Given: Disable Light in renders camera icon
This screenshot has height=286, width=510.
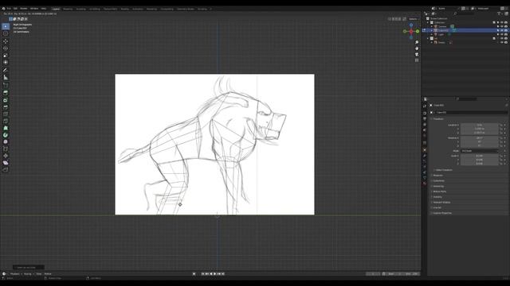Looking at the screenshot, I should 506,34.
